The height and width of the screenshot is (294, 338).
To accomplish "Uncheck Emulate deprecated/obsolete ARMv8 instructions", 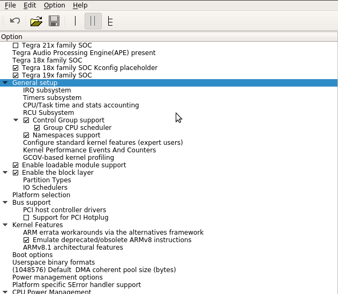I will [26, 240].
